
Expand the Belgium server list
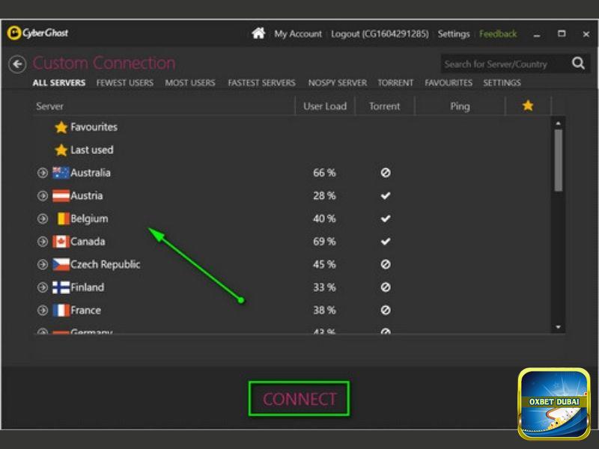[43, 219]
